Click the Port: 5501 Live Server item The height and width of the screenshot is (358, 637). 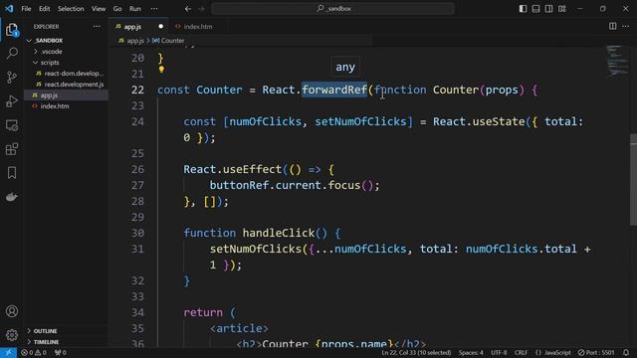(x=596, y=353)
